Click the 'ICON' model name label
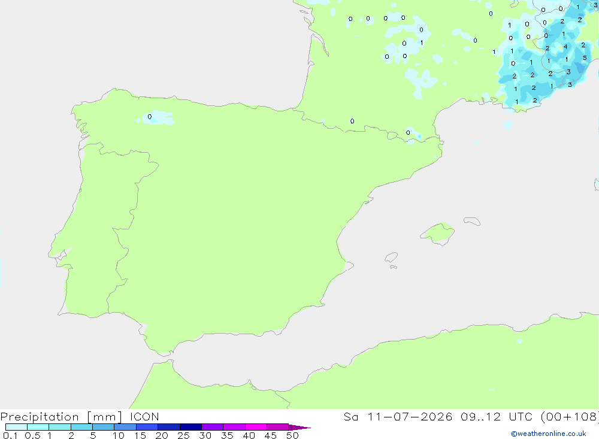Viewport: 599px width, 439px height. (x=144, y=416)
